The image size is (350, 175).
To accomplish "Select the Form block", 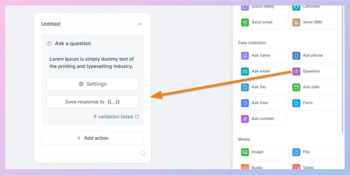I will [x=314, y=103].
